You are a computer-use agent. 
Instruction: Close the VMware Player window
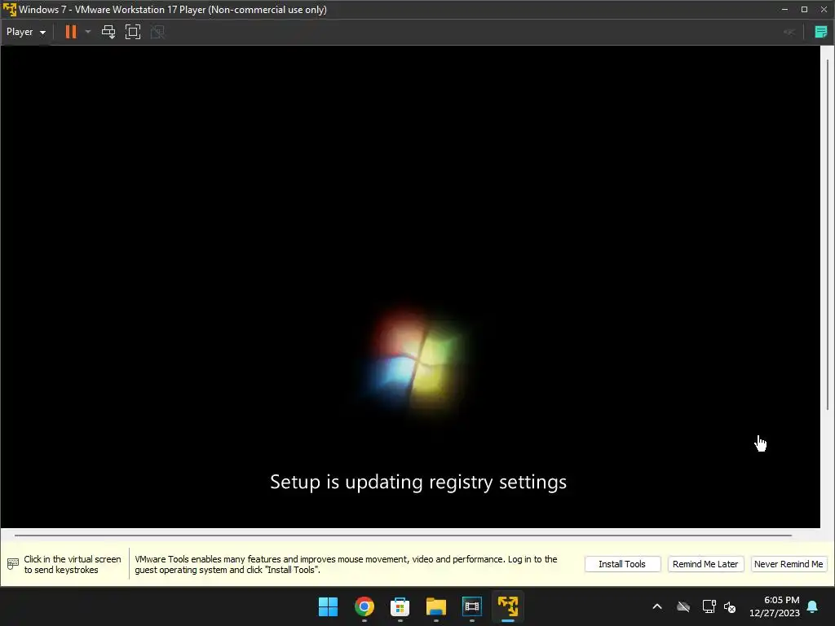(x=824, y=10)
